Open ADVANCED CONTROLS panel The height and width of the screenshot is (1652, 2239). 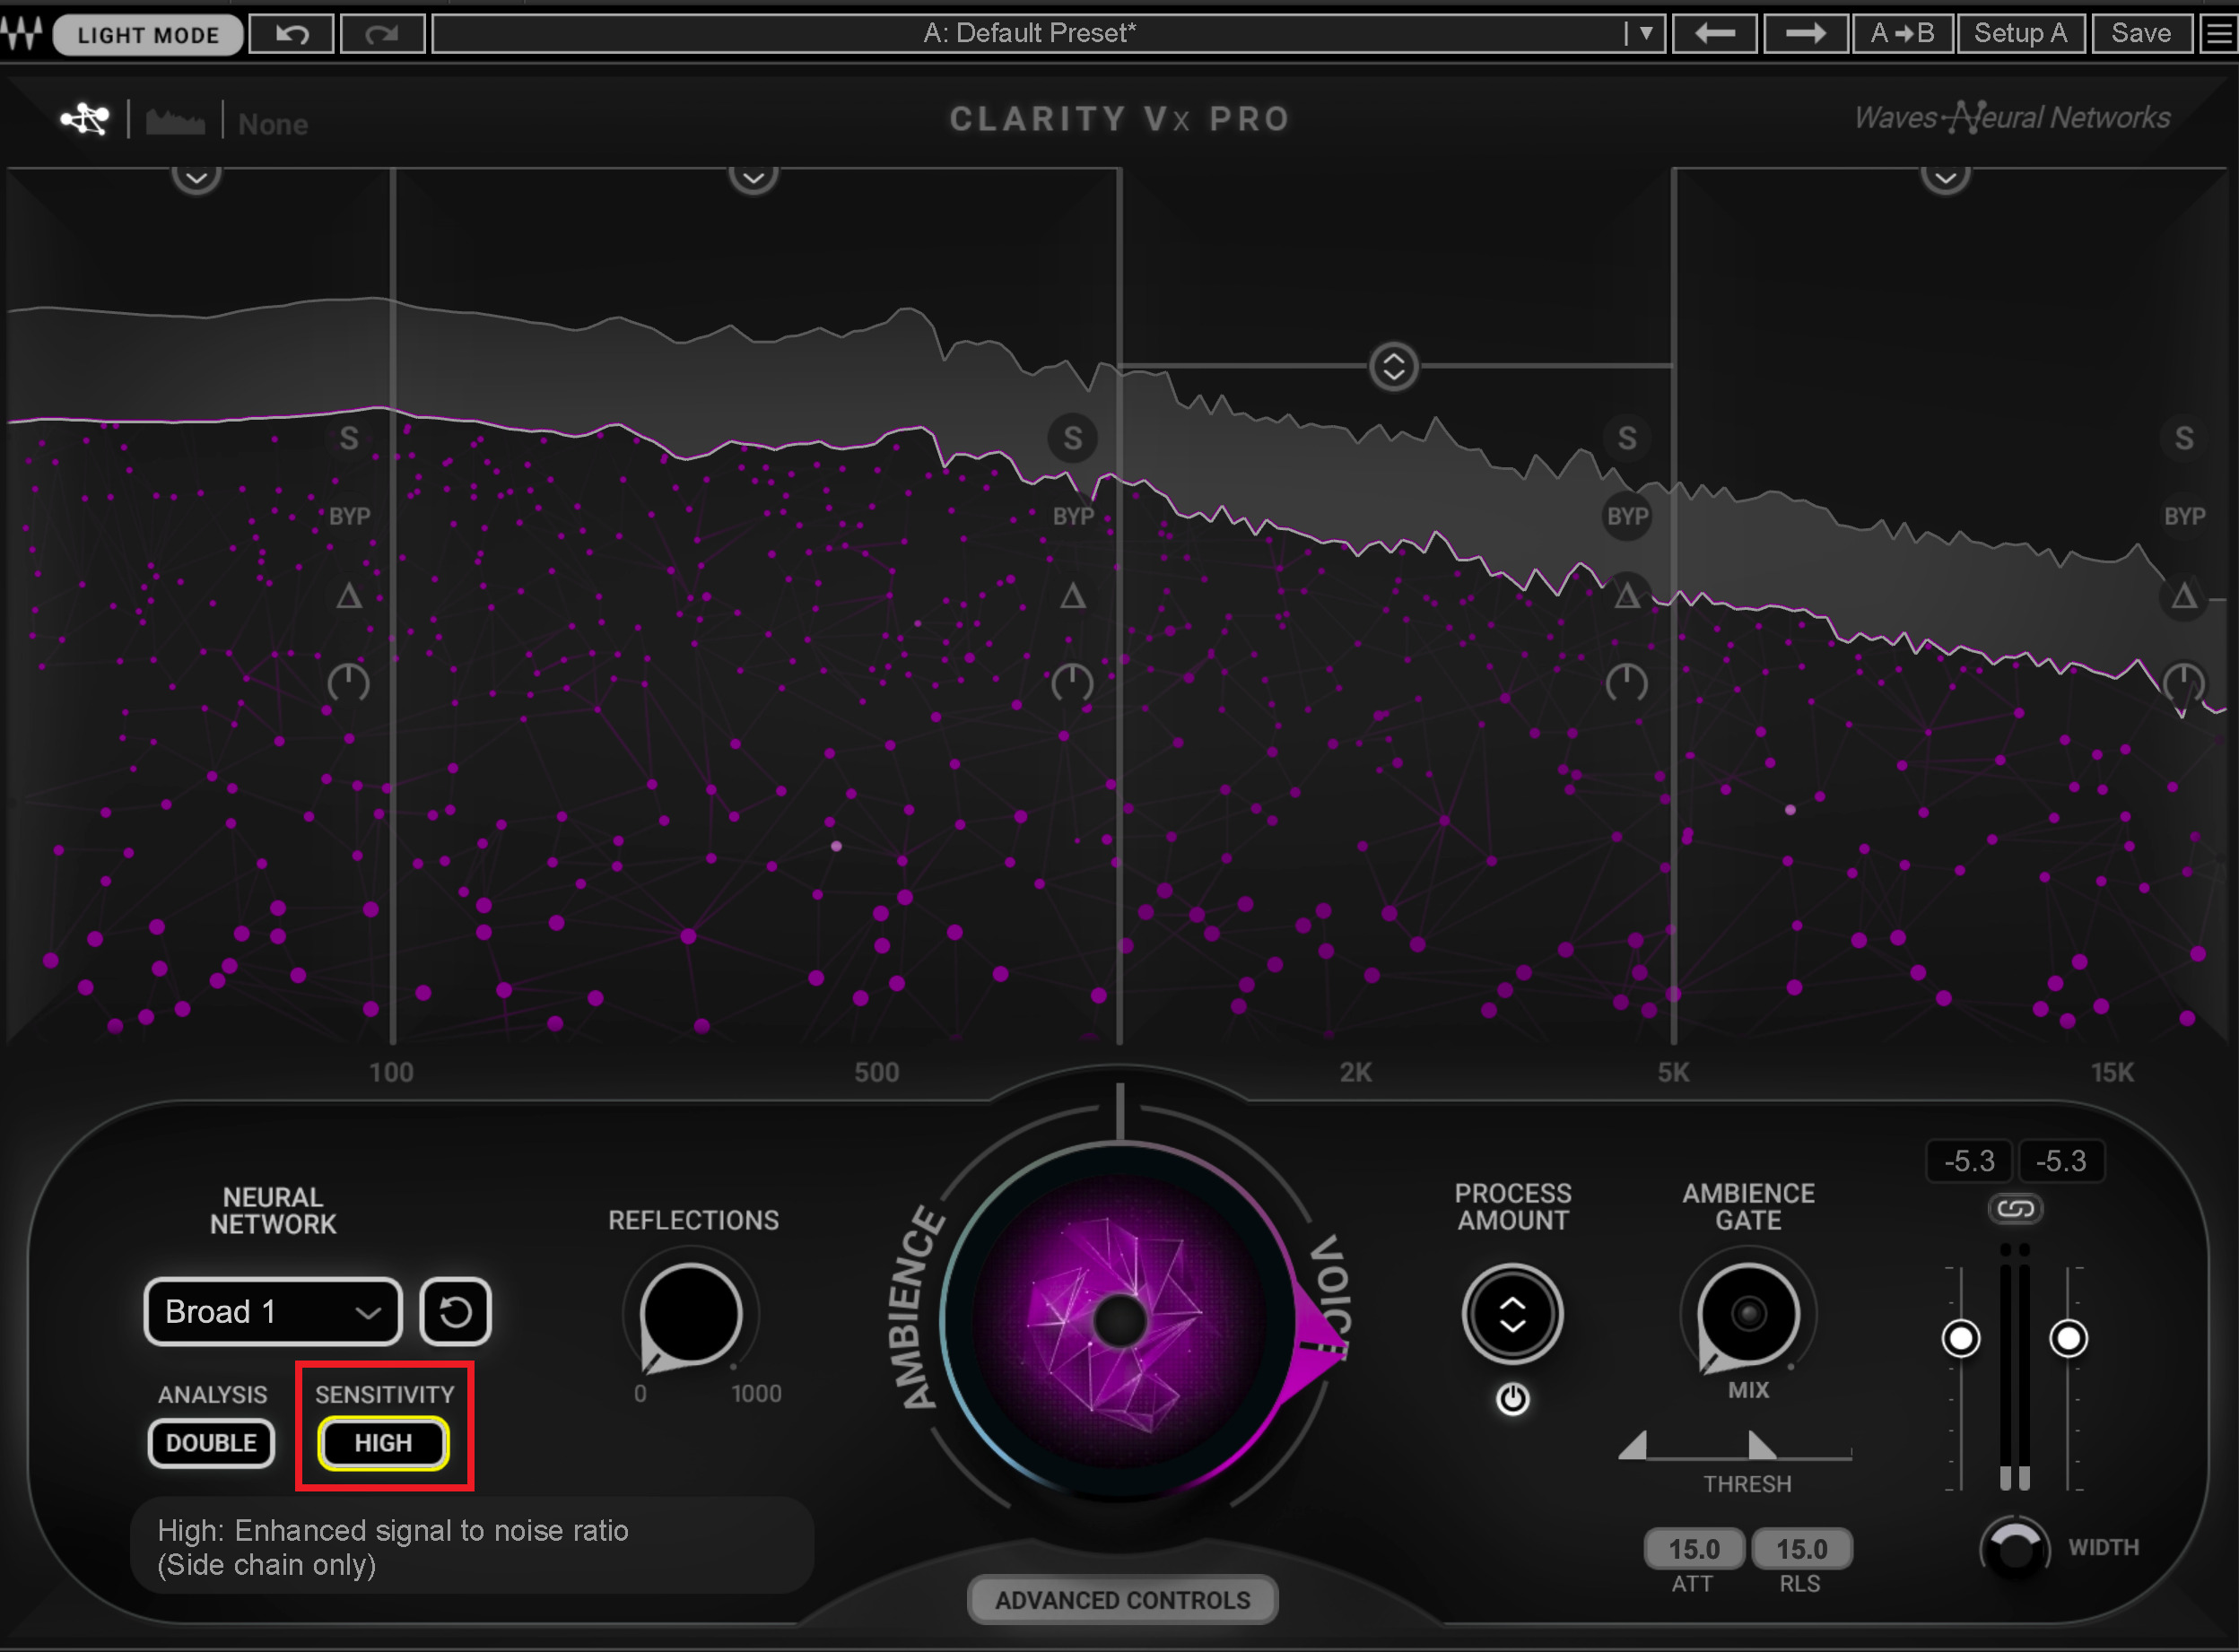(1122, 1599)
